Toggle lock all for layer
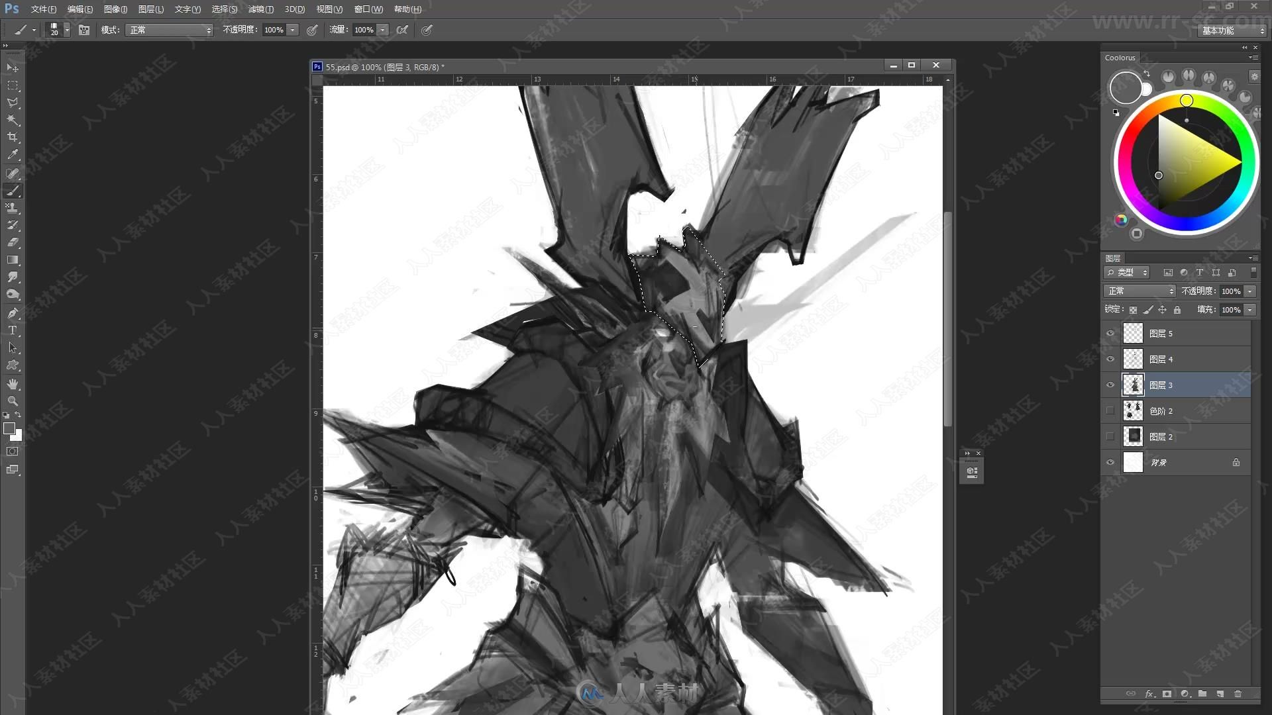1272x715 pixels. pyautogui.click(x=1177, y=310)
